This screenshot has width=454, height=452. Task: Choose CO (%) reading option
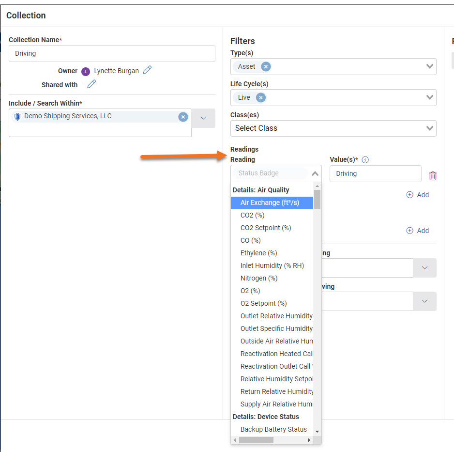coord(272,240)
